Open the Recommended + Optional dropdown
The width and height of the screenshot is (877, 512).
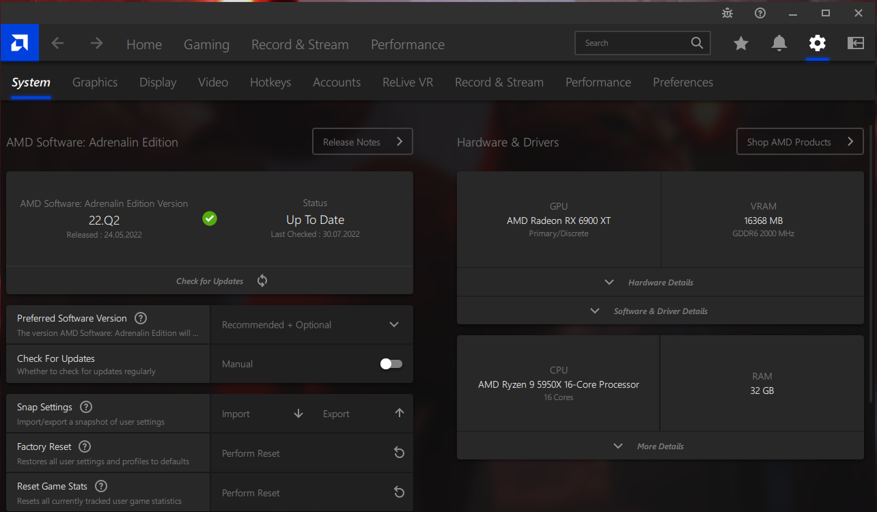pos(311,325)
